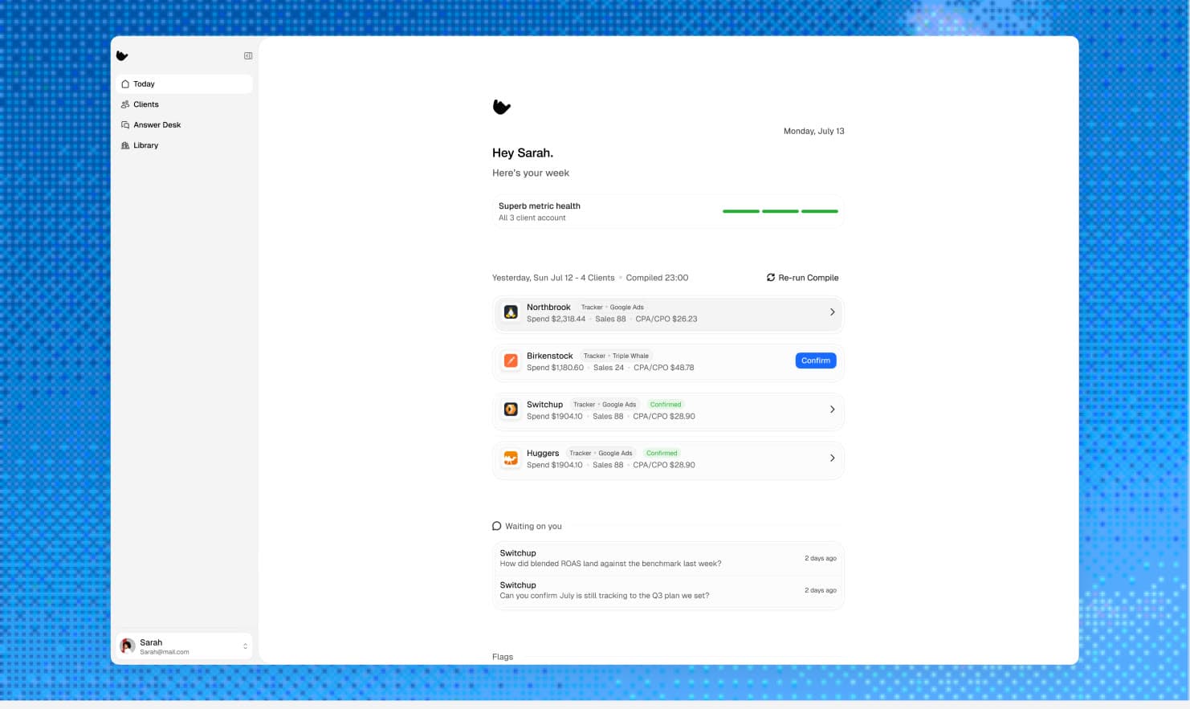Click the Birkenstock Tracker Triple Whale tag
Image resolution: width=1190 pixels, height=709 pixels.
point(616,356)
